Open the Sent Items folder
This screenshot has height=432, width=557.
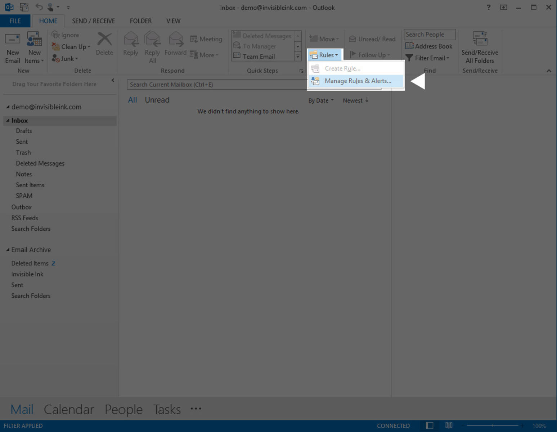point(30,185)
